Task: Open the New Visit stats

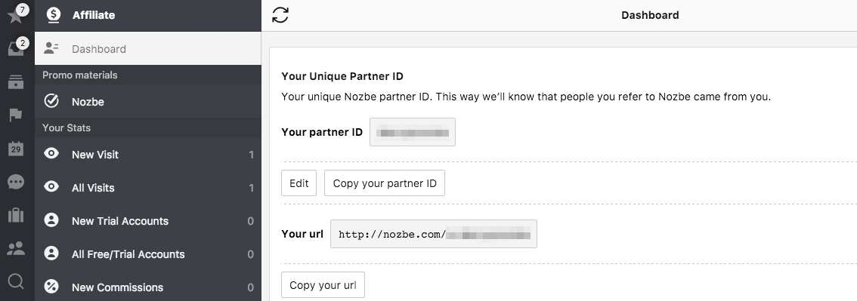Action: (x=148, y=155)
